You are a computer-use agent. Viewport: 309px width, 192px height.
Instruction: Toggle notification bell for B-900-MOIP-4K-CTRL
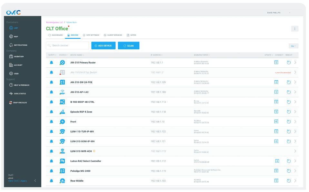(51, 102)
